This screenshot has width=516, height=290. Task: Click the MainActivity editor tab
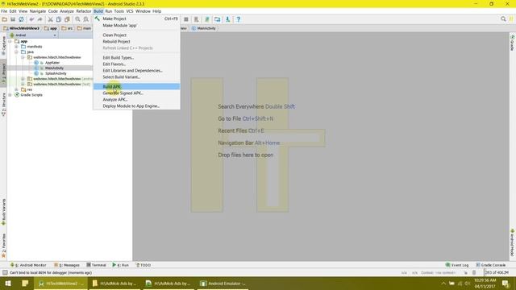point(204,28)
